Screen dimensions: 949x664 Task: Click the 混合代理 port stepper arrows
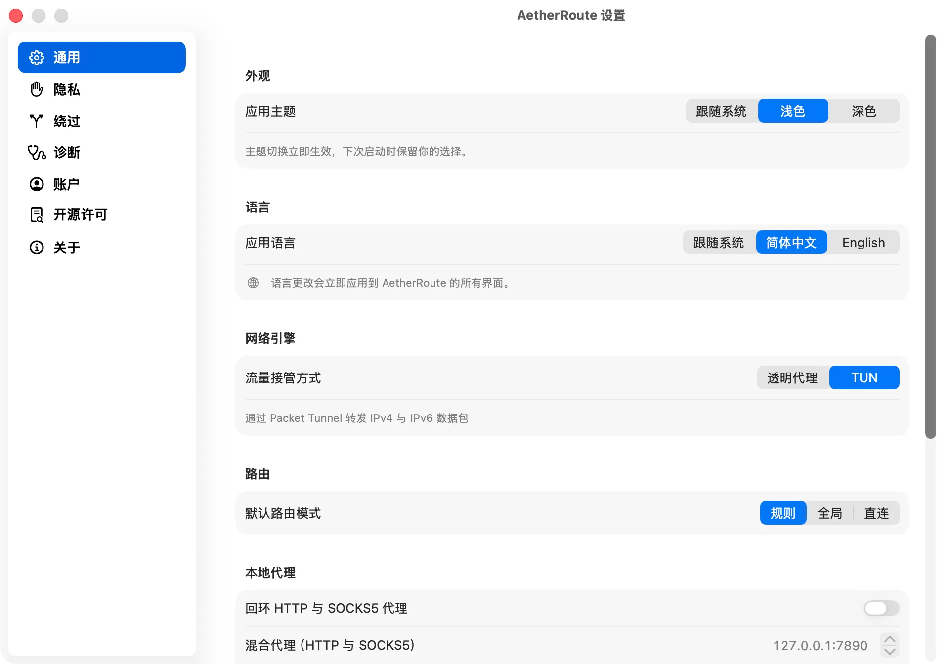890,645
